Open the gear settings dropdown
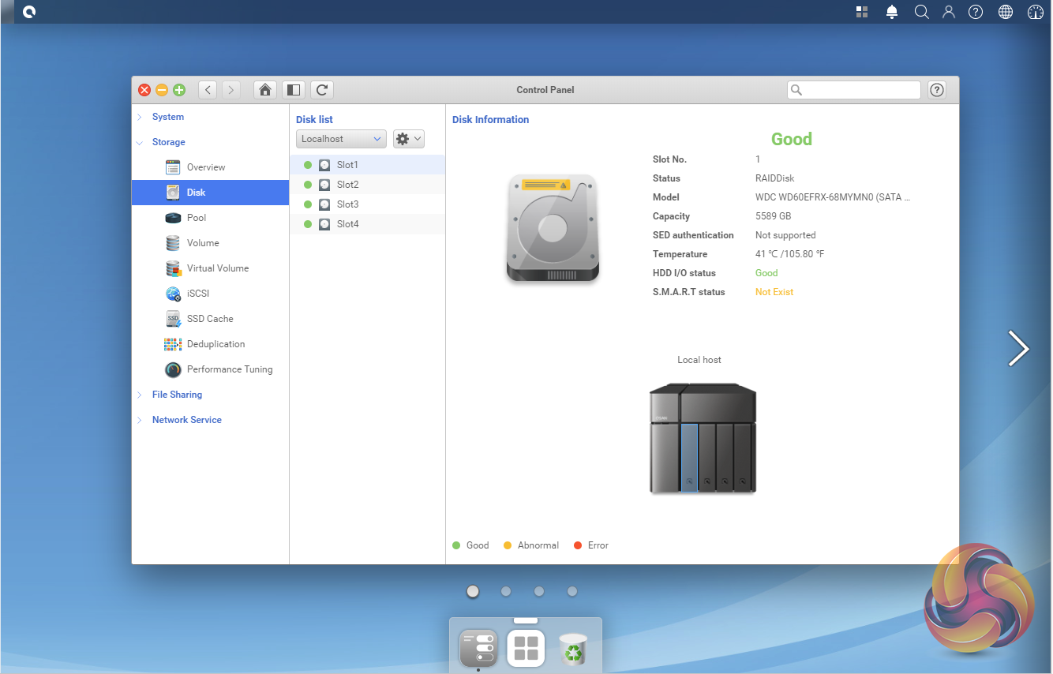1053x674 pixels. click(x=409, y=139)
